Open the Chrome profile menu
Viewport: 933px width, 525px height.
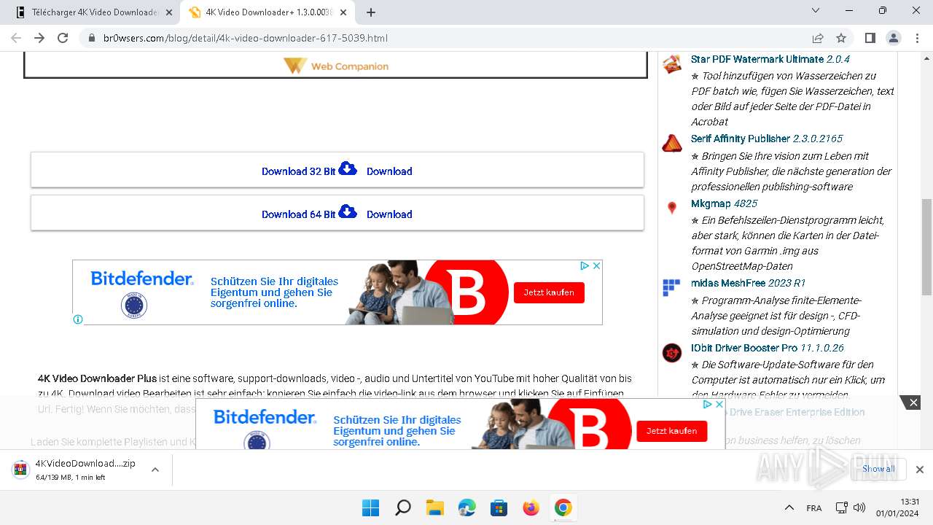893,38
